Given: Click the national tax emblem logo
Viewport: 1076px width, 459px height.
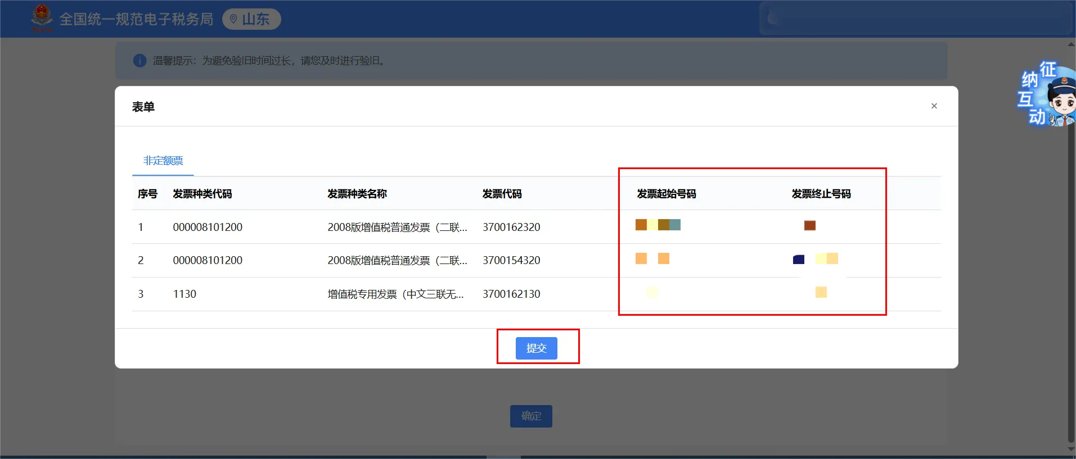Looking at the screenshot, I should [42, 18].
